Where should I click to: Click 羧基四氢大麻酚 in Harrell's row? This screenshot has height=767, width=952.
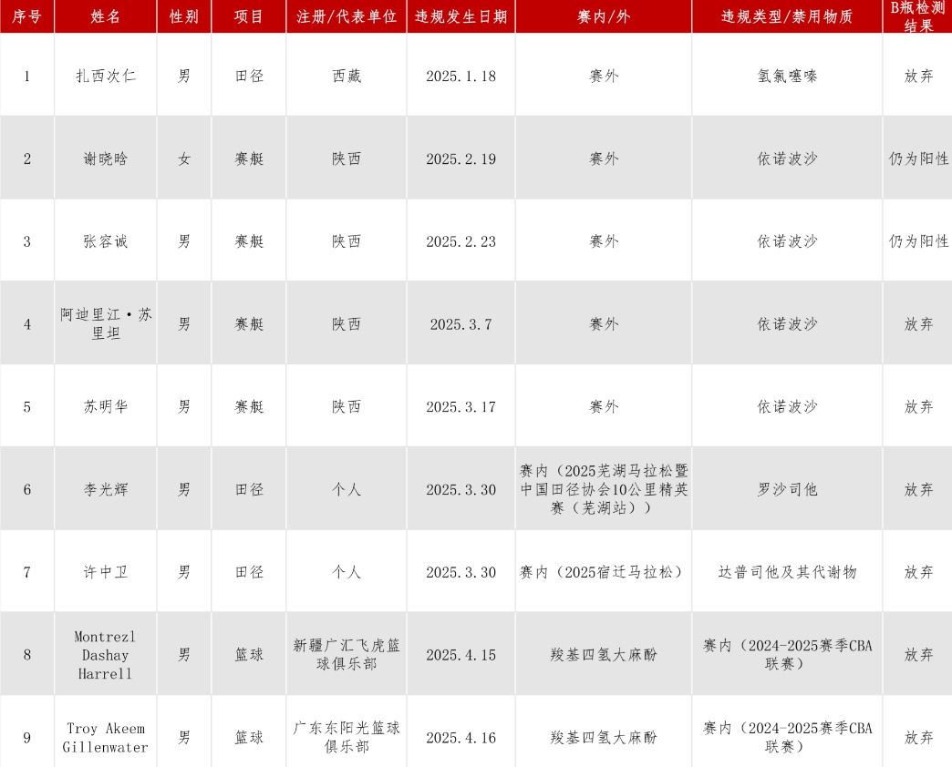pyautogui.click(x=604, y=655)
